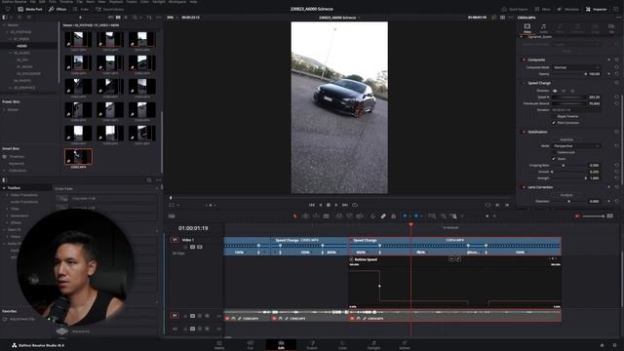Viewport: 624px width, 351px height.
Task: Stop playback in the viewer
Action: [329, 205]
